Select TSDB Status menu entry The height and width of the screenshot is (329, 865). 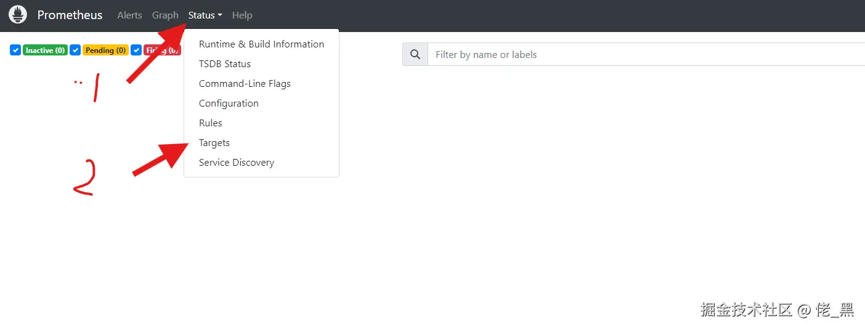(261, 64)
